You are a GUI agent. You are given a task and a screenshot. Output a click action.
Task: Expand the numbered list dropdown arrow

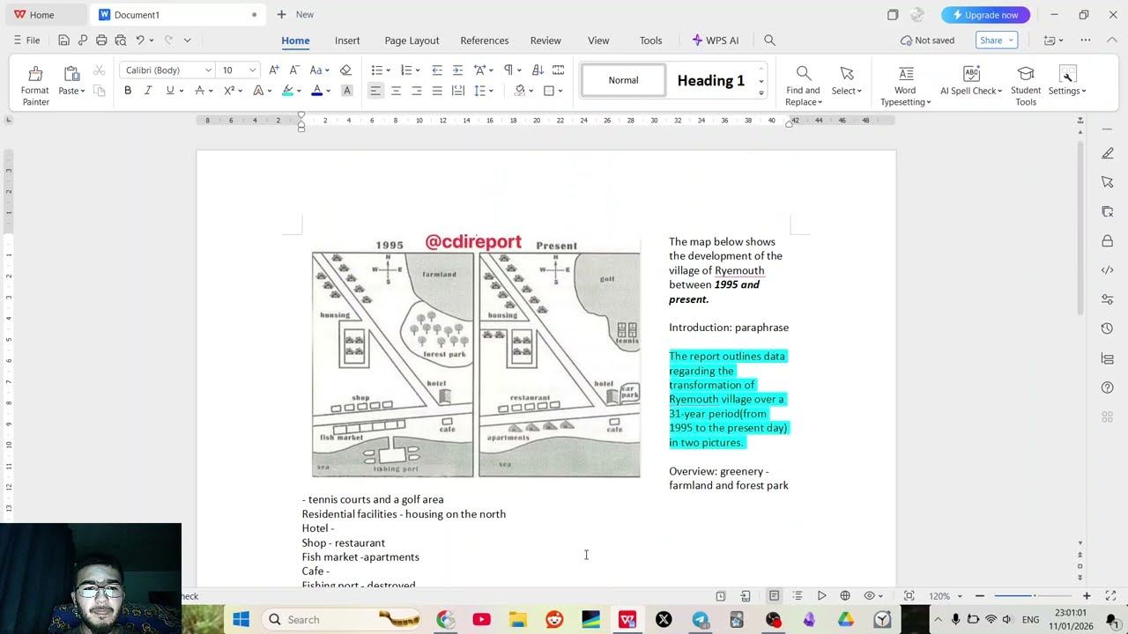(418, 70)
